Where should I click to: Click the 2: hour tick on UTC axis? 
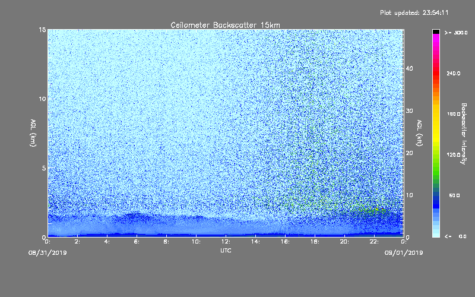[77, 242]
